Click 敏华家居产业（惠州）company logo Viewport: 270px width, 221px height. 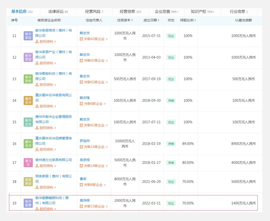[x=28, y=57]
